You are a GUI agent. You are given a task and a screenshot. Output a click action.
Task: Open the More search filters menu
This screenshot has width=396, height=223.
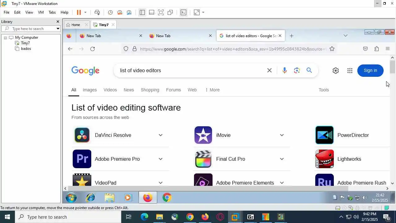[x=212, y=90]
